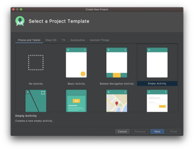Open the Wear OS tab
Viewport: 194px width, 150px height.
click(x=51, y=40)
